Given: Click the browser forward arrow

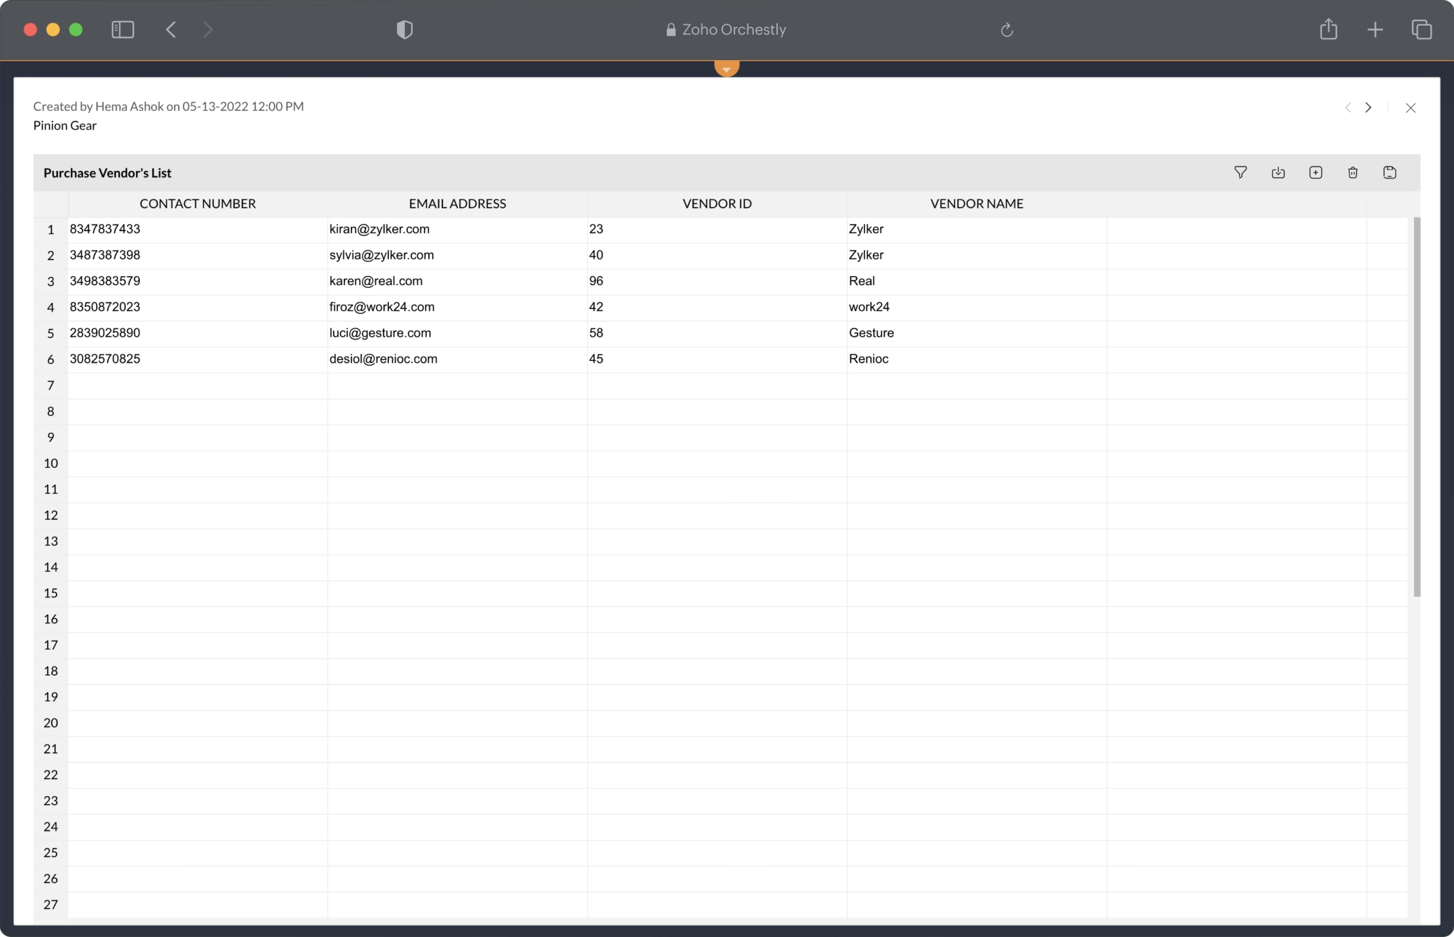Looking at the screenshot, I should click(208, 29).
